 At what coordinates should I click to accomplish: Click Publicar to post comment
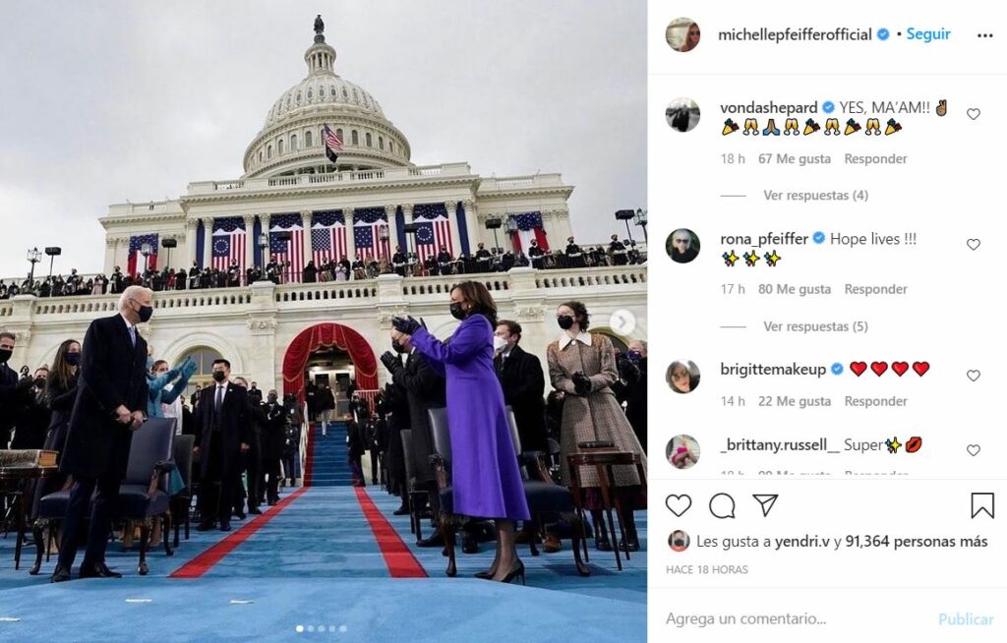966,619
